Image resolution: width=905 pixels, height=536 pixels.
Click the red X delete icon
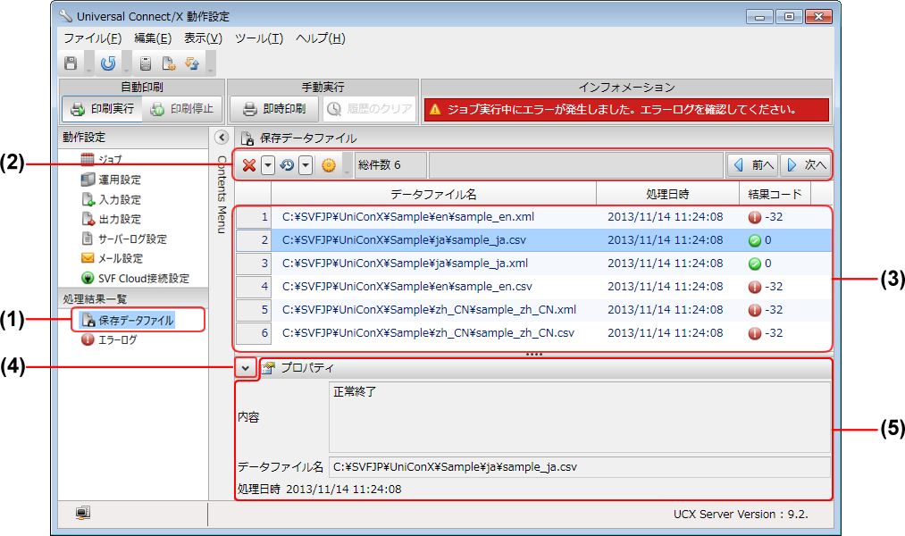click(x=248, y=165)
